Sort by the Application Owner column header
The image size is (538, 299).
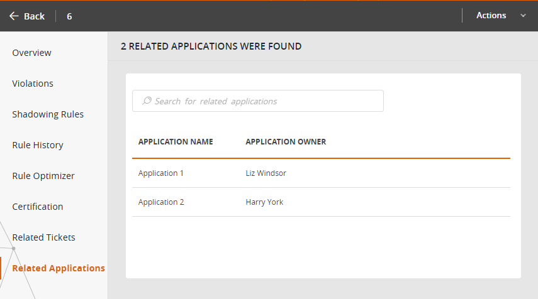click(x=286, y=142)
